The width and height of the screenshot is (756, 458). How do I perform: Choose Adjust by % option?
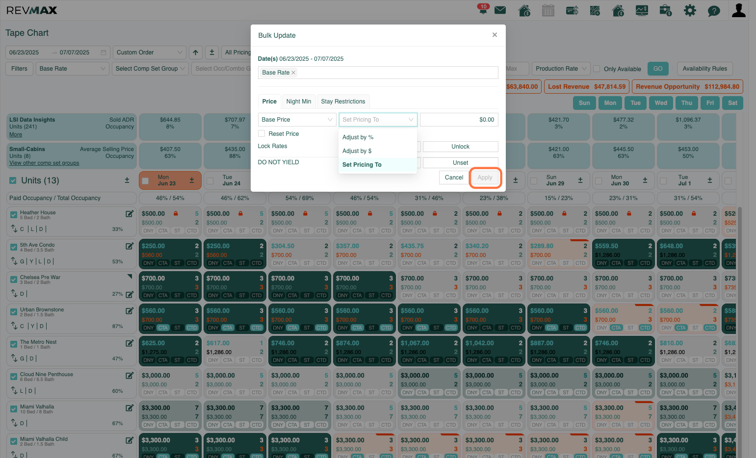pos(377,137)
